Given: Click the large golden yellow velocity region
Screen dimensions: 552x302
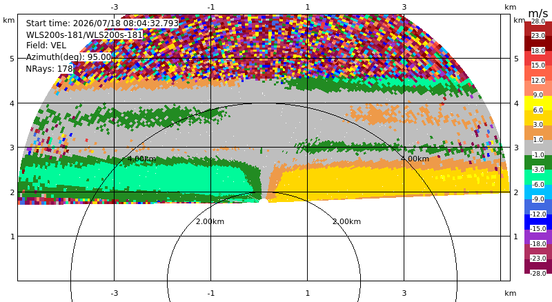Looking at the screenshot, I should 387,183.
